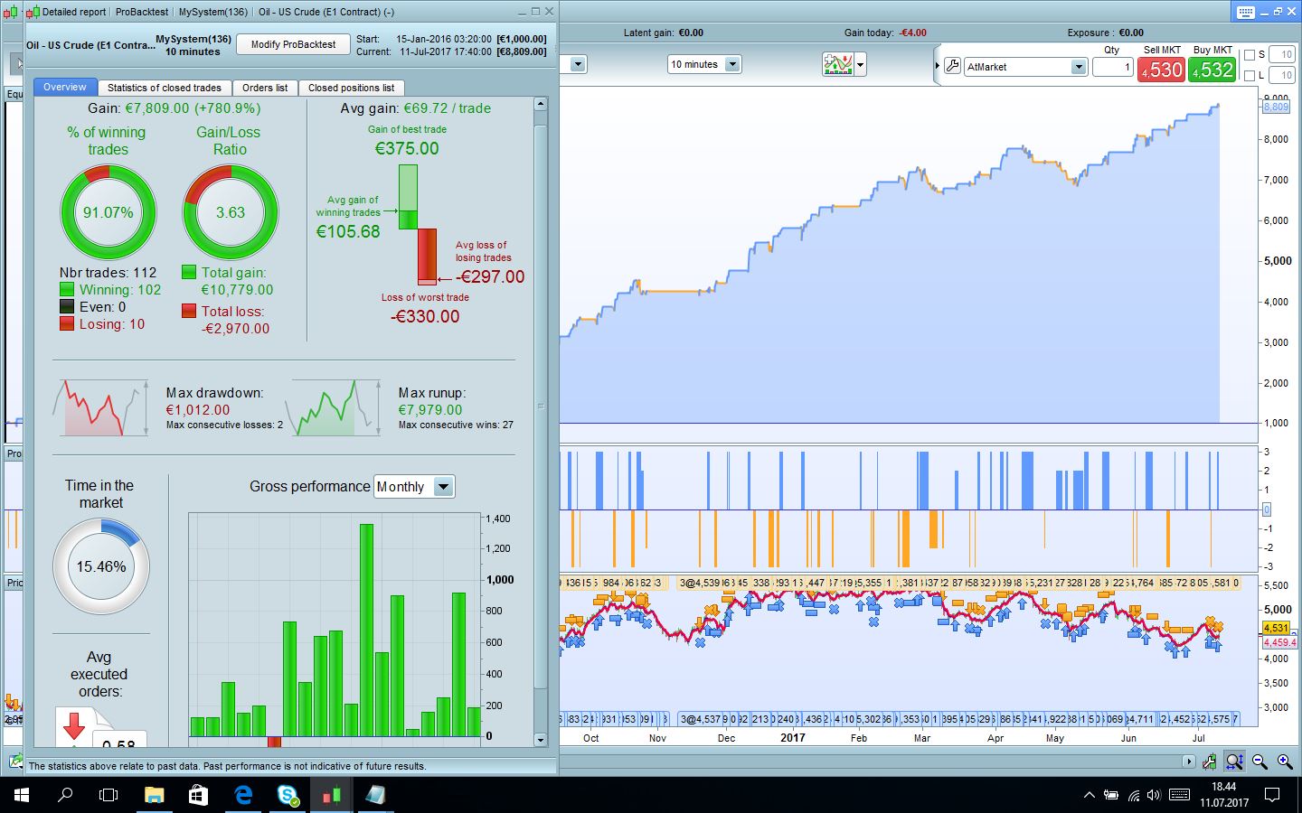Click the Gain today -€4.00 value
Image resolution: width=1302 pixels, height=813 pixels.
coord(912,33)
